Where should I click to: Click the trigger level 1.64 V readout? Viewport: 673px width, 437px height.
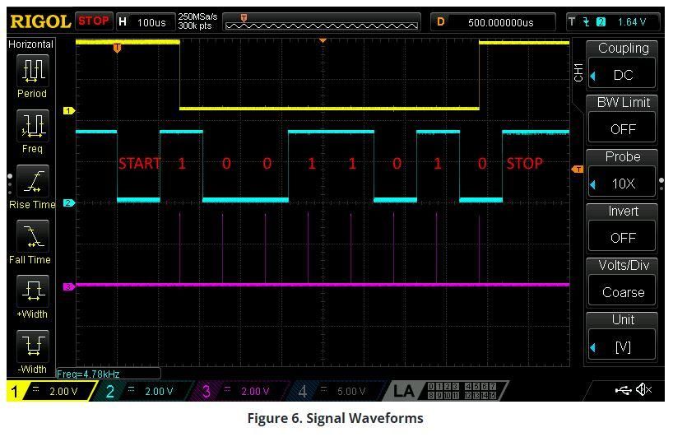631,22
